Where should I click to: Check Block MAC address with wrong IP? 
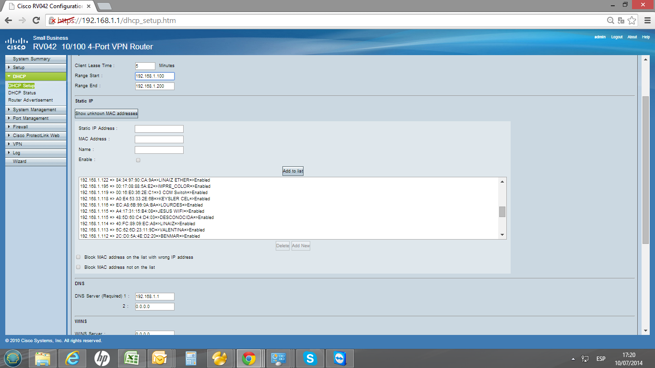78,257
